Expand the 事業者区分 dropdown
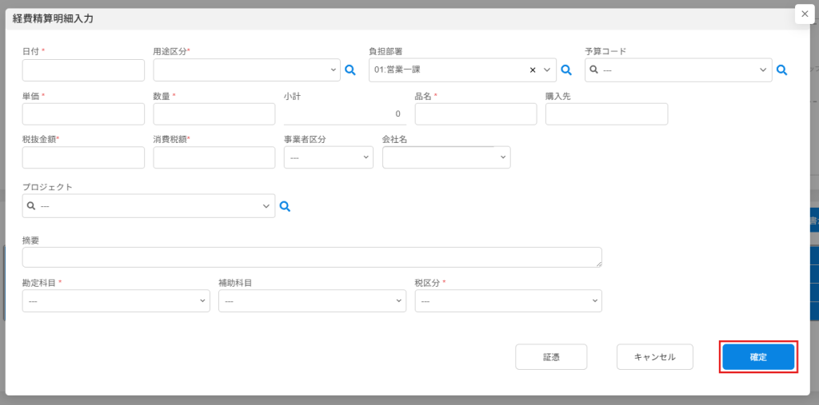Image resolution: width=819 pixels, height=405 pixels. 328,158
